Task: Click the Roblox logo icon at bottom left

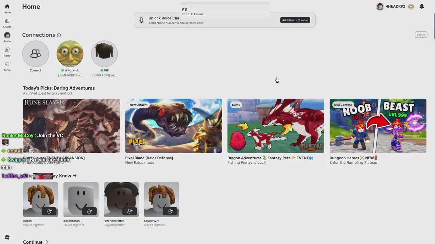Action: pos(7,237)
